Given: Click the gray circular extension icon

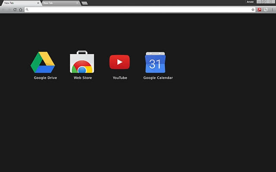Looking at the screenshot, I should 266,9.
